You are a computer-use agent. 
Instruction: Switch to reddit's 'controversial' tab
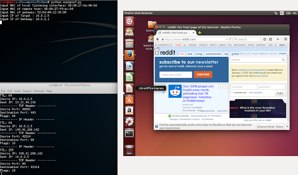(x=213, y=54)
